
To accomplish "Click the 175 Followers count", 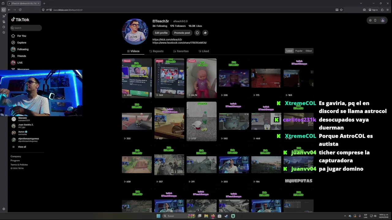I will (178, 26).
